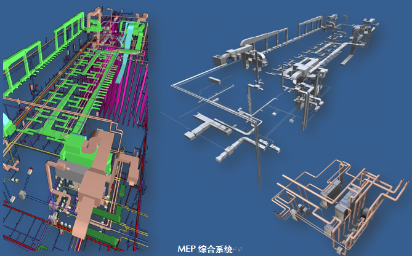Screen dimensions: 412x256
Task: Click the paragraph mark after the caption
Action: click(x=235, y=250)
